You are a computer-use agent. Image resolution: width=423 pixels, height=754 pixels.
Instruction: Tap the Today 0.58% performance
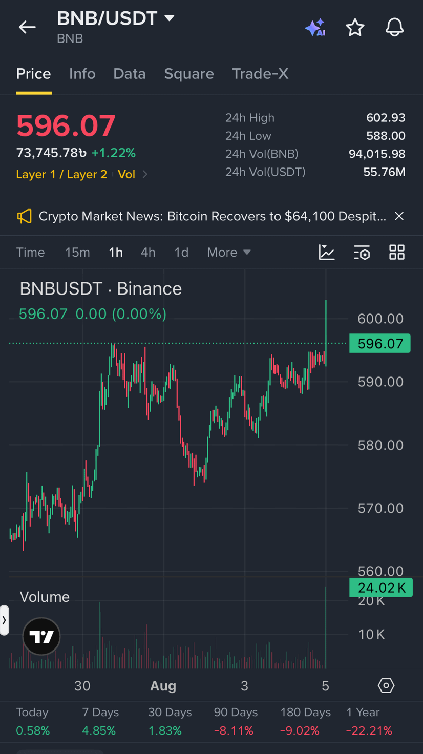click(33, 721)
